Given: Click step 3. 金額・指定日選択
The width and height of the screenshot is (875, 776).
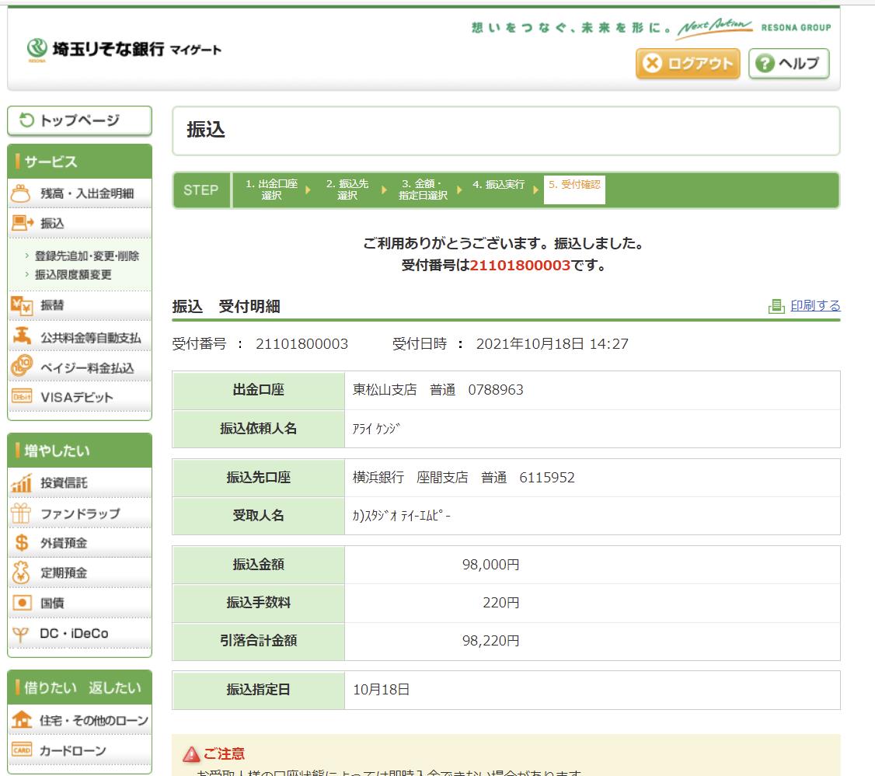Looking at the screenshot, I should [423, 190].
